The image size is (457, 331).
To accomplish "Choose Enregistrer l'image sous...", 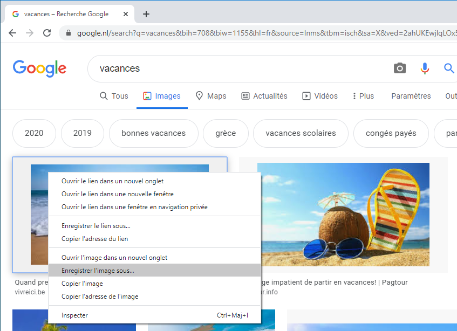I will pos(154,271).
